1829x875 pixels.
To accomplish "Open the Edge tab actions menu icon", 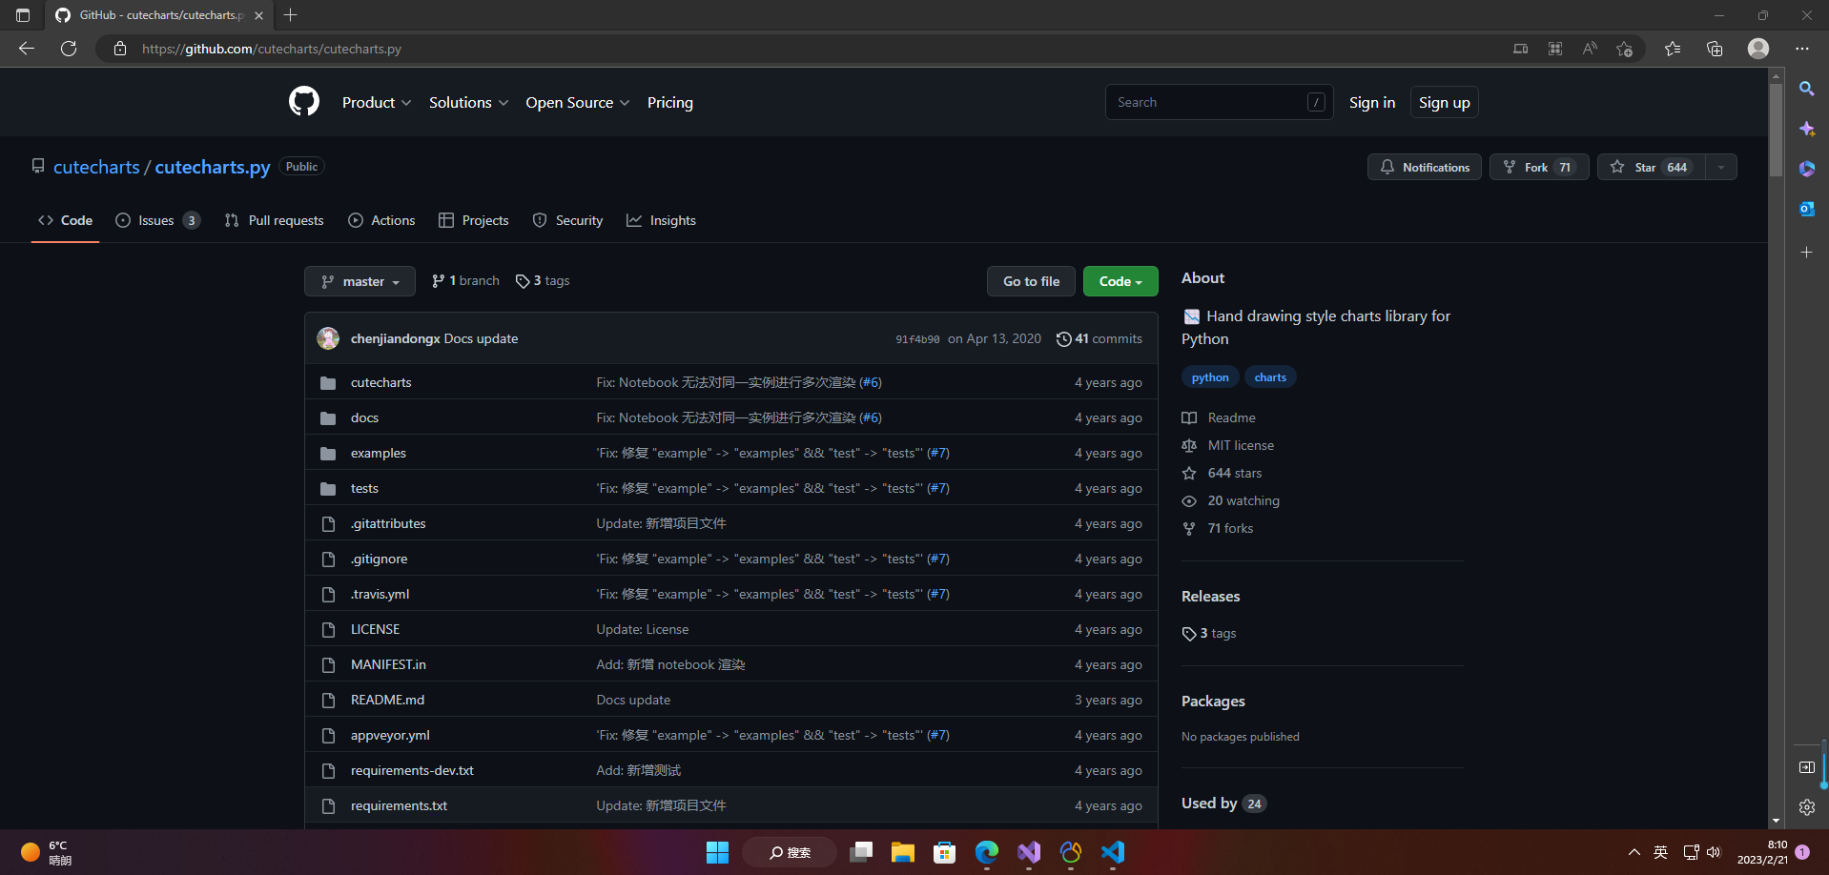I will coord(23,15).
